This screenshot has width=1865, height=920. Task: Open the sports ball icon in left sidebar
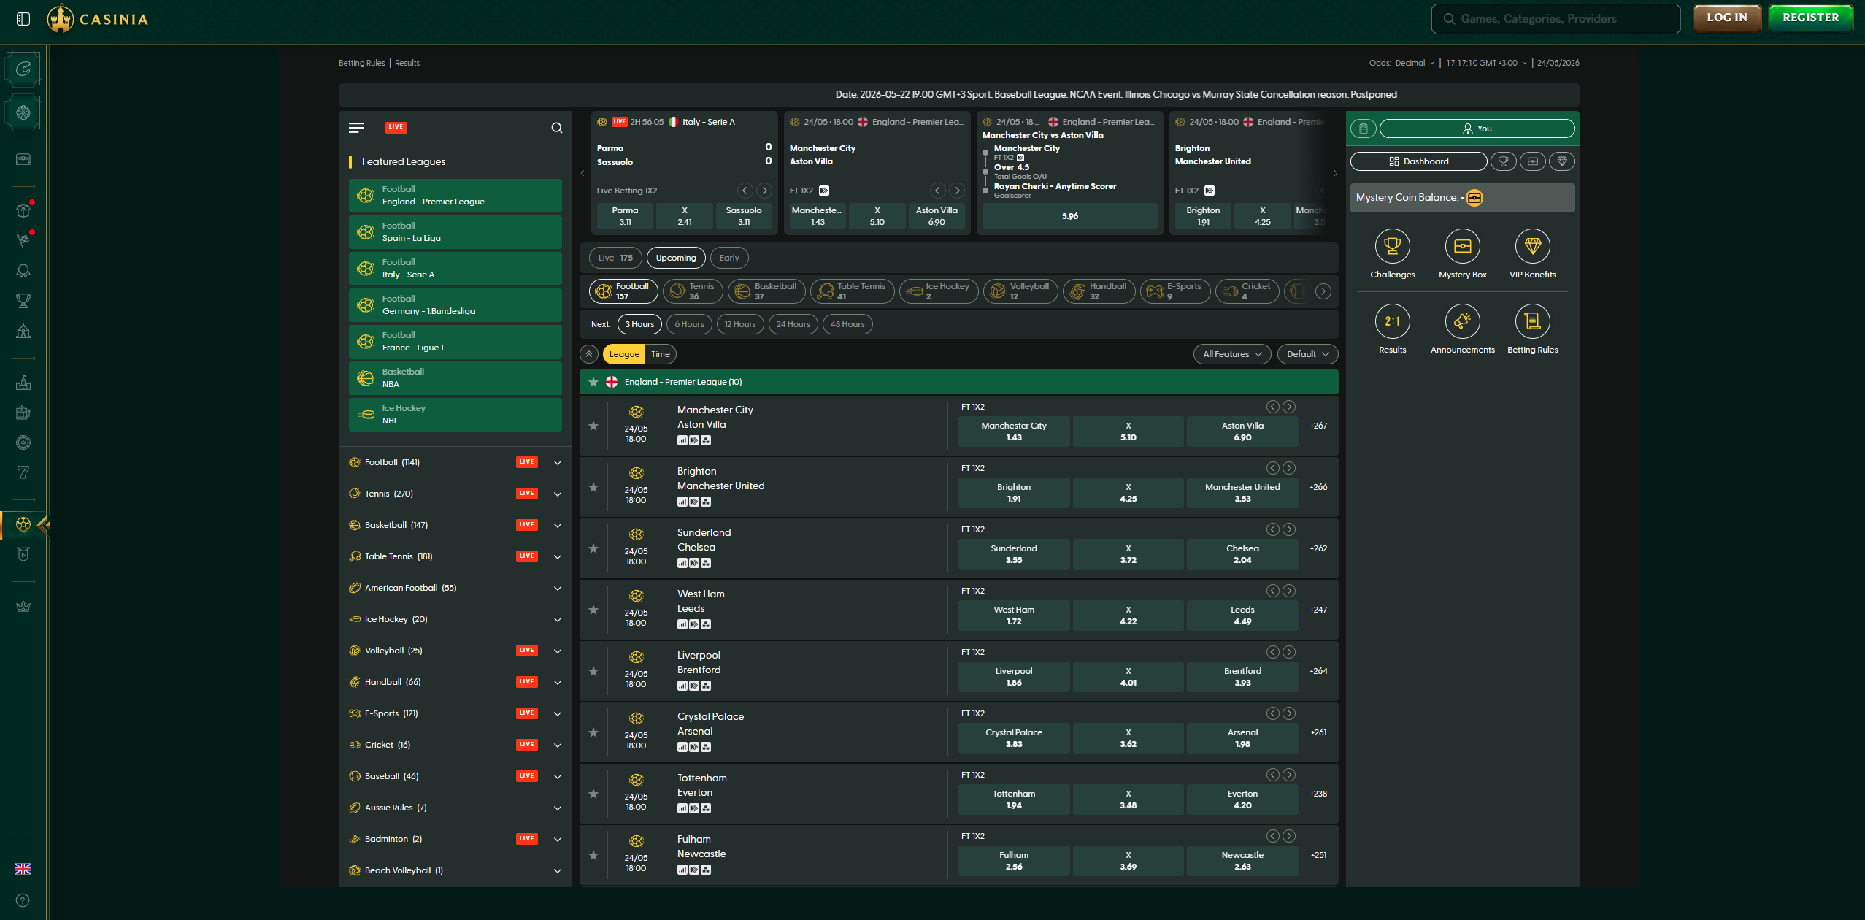(23, 524)
